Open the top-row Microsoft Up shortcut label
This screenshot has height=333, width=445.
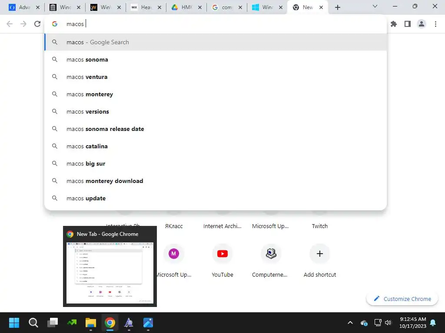point(270,226)
